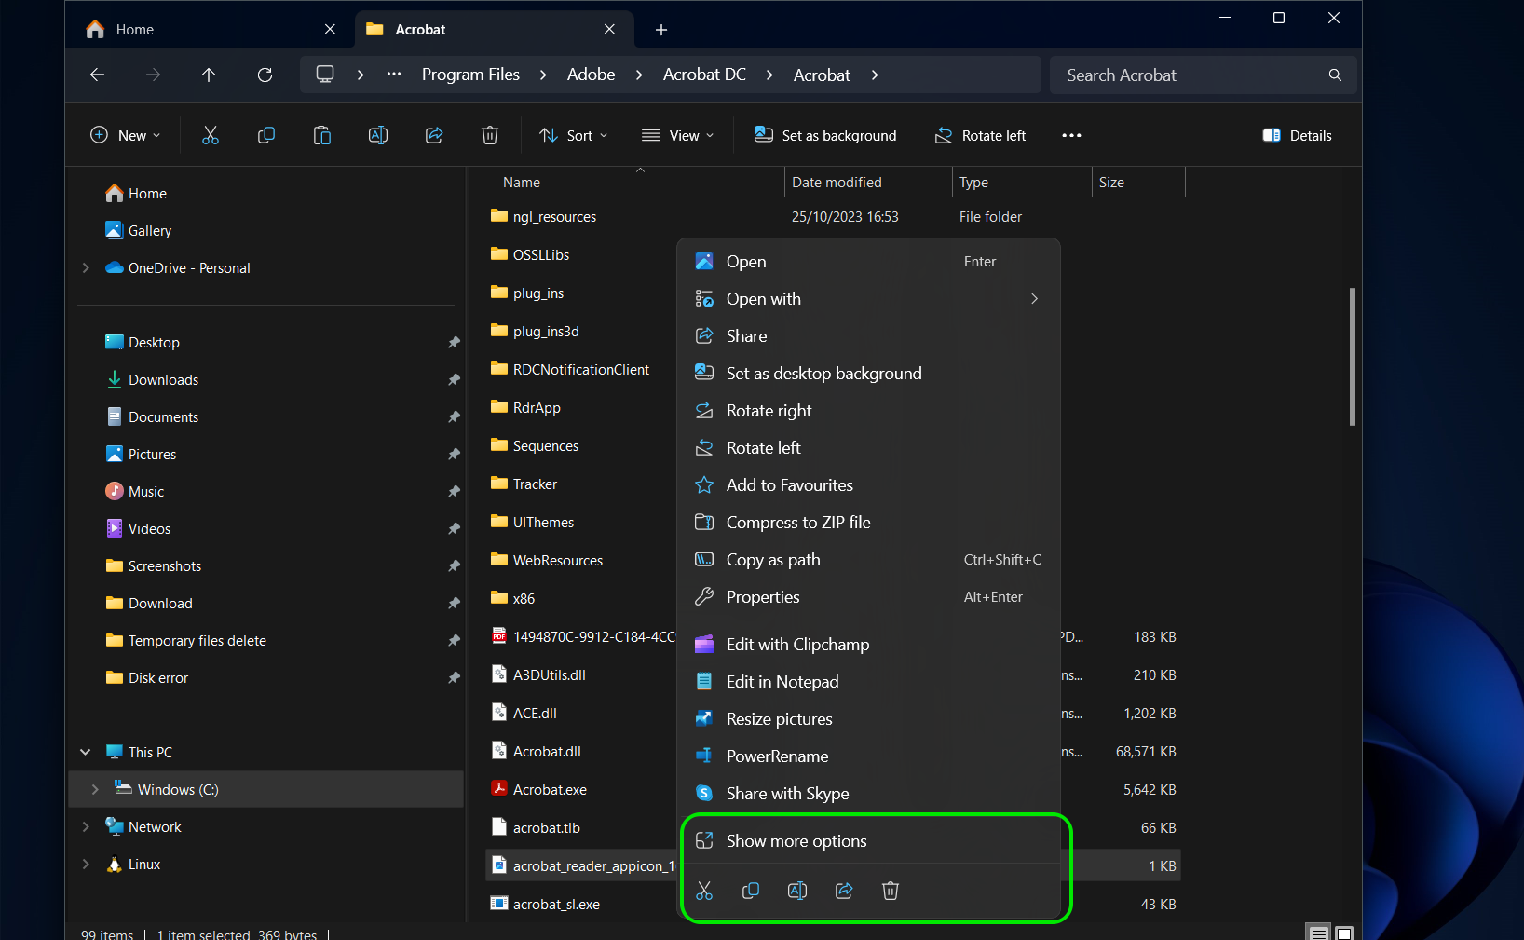Image resolution: width=1524 pixels, height=940 pixels.
Task: Select Copy as path from context menu
Action: (x=773, y=560)
